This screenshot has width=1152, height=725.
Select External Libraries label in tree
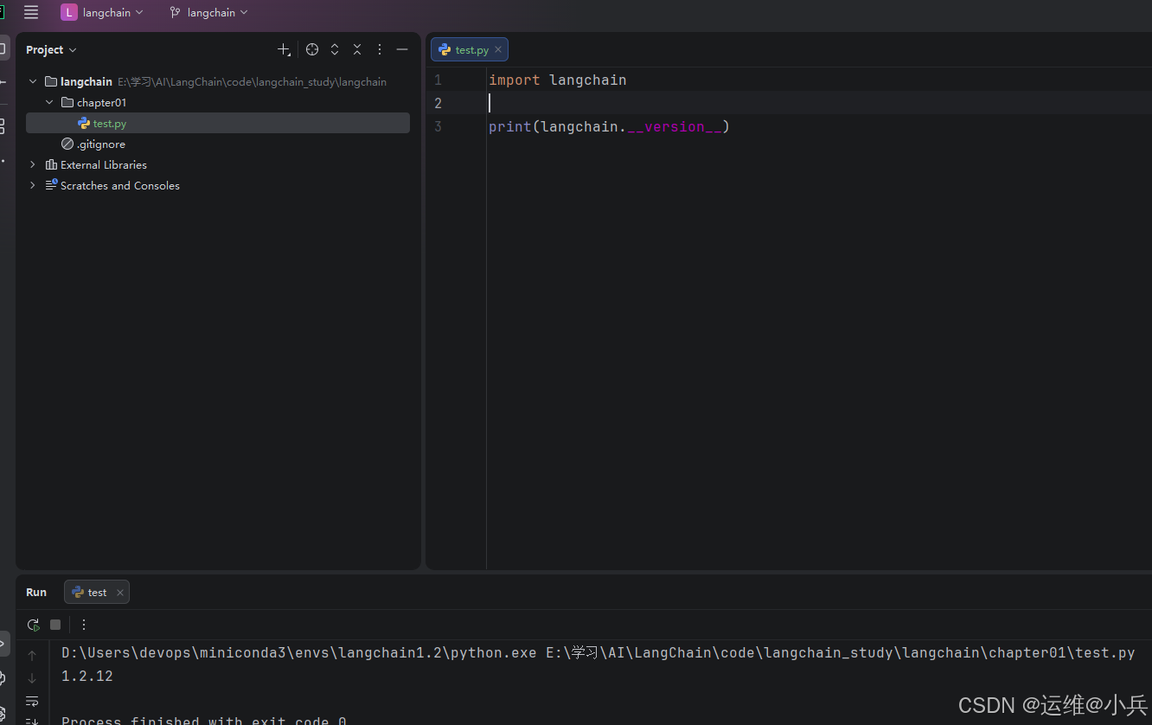pos(104,164)
